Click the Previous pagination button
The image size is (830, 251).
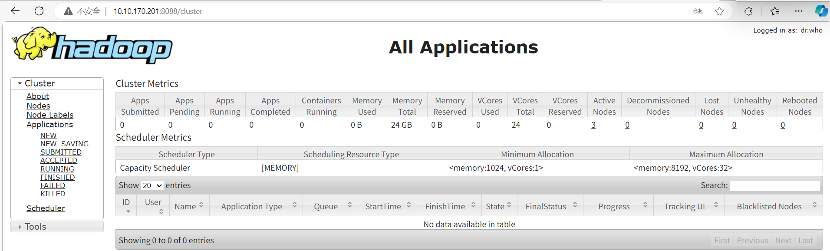pos(752,240)
